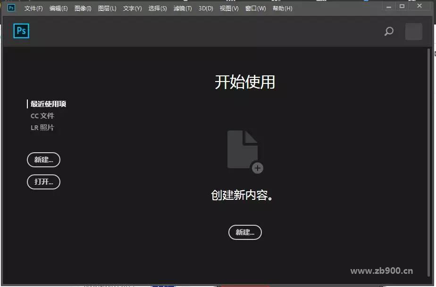This screenshot has width=436, height=287.
Task: Open the 滤镜(T) menu
Action: click(x=183, y=8)
